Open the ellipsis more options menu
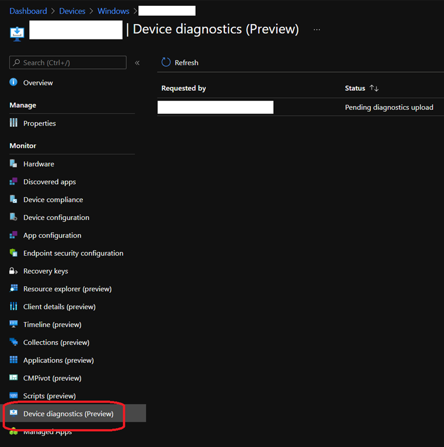Image resolution: width=444 pixels, height=447 pixels. [x=317, y=29]
